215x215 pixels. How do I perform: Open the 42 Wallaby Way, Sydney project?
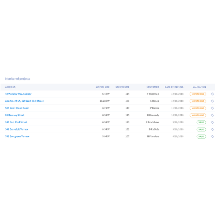click(x=18, y=94)
